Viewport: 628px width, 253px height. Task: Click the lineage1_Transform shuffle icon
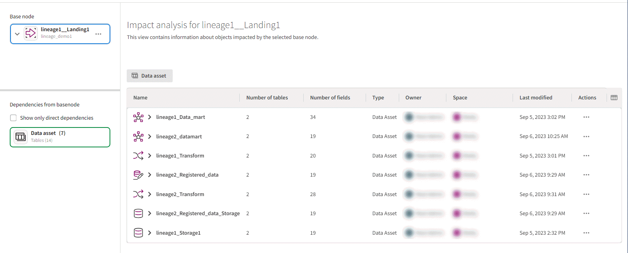(138, 156)
